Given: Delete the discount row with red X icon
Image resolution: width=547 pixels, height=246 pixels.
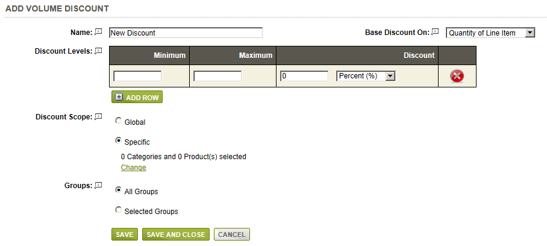Looking at the screenshot, I should point(457,76).
